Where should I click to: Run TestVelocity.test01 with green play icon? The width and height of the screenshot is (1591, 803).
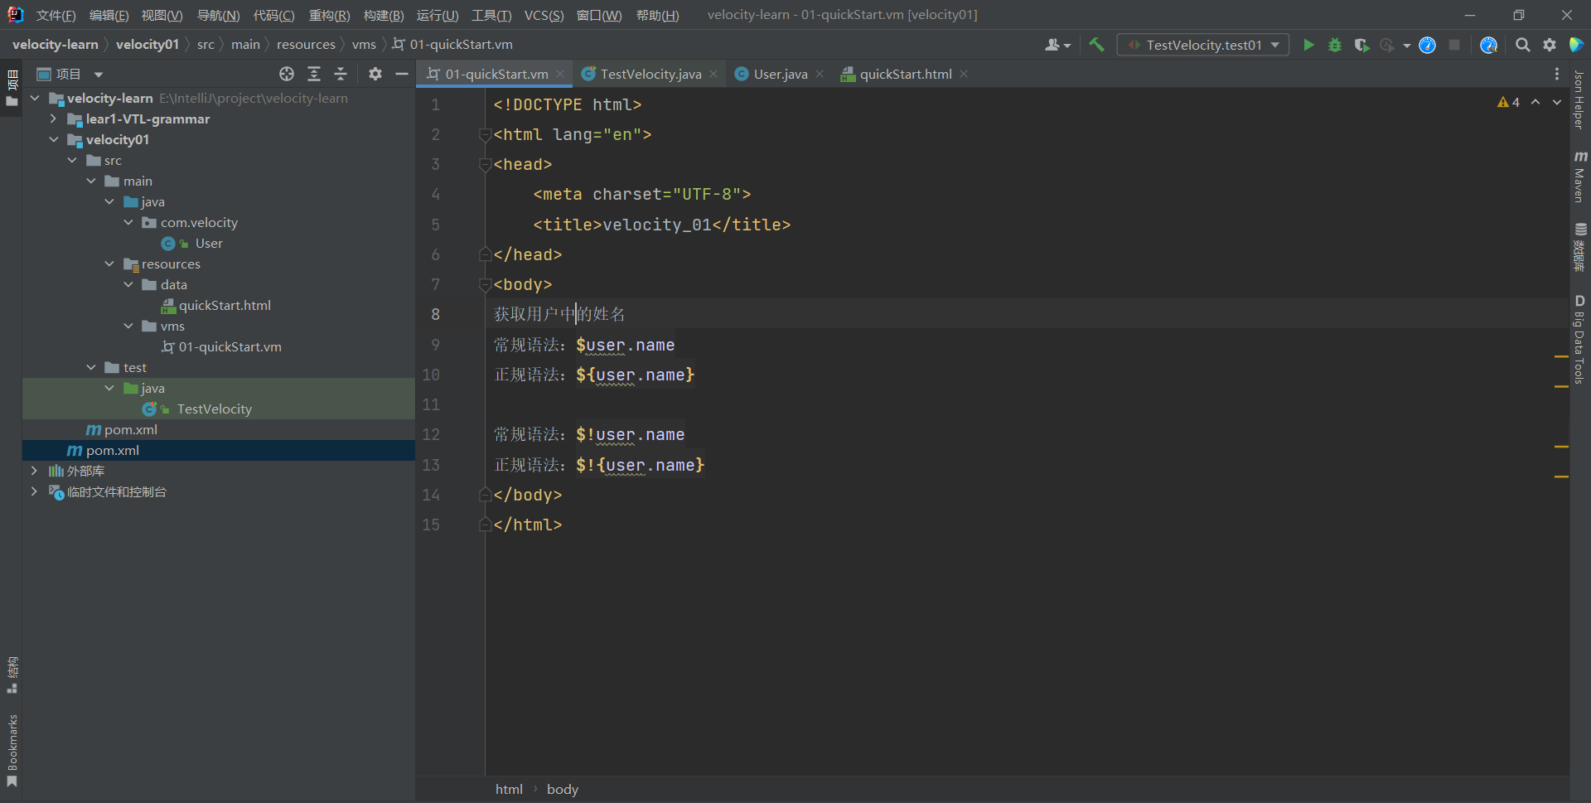tap(1308, 45)
